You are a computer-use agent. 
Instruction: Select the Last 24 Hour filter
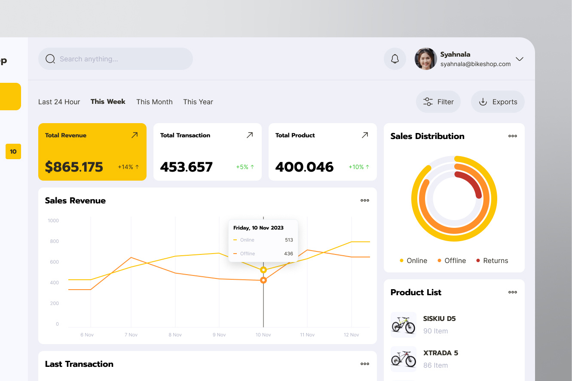59,102
